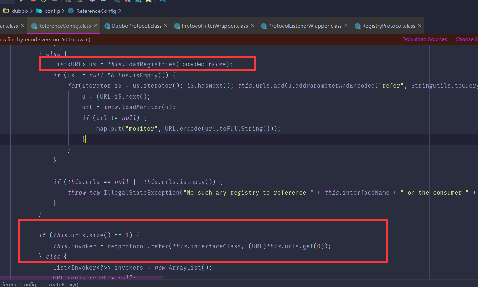Viewport: 478px width, 287px height.
Task: Click the IllegalStateException class name
Action: (142, 193)
